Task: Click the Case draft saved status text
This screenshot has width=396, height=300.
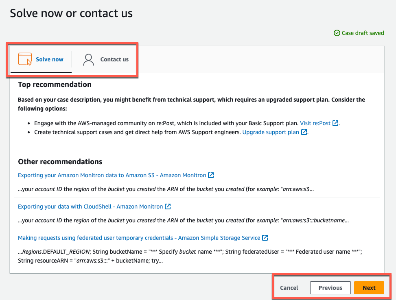Action: click(362, 33)
